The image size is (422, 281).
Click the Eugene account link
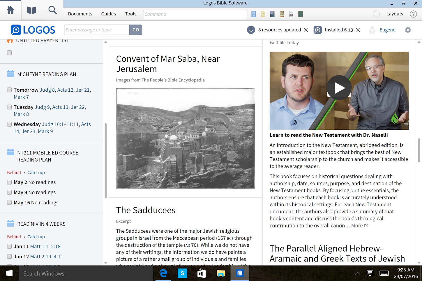[387, 30]
